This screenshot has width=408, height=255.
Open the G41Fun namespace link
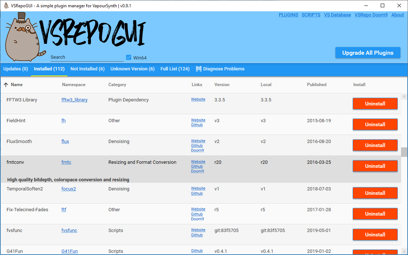70,251
